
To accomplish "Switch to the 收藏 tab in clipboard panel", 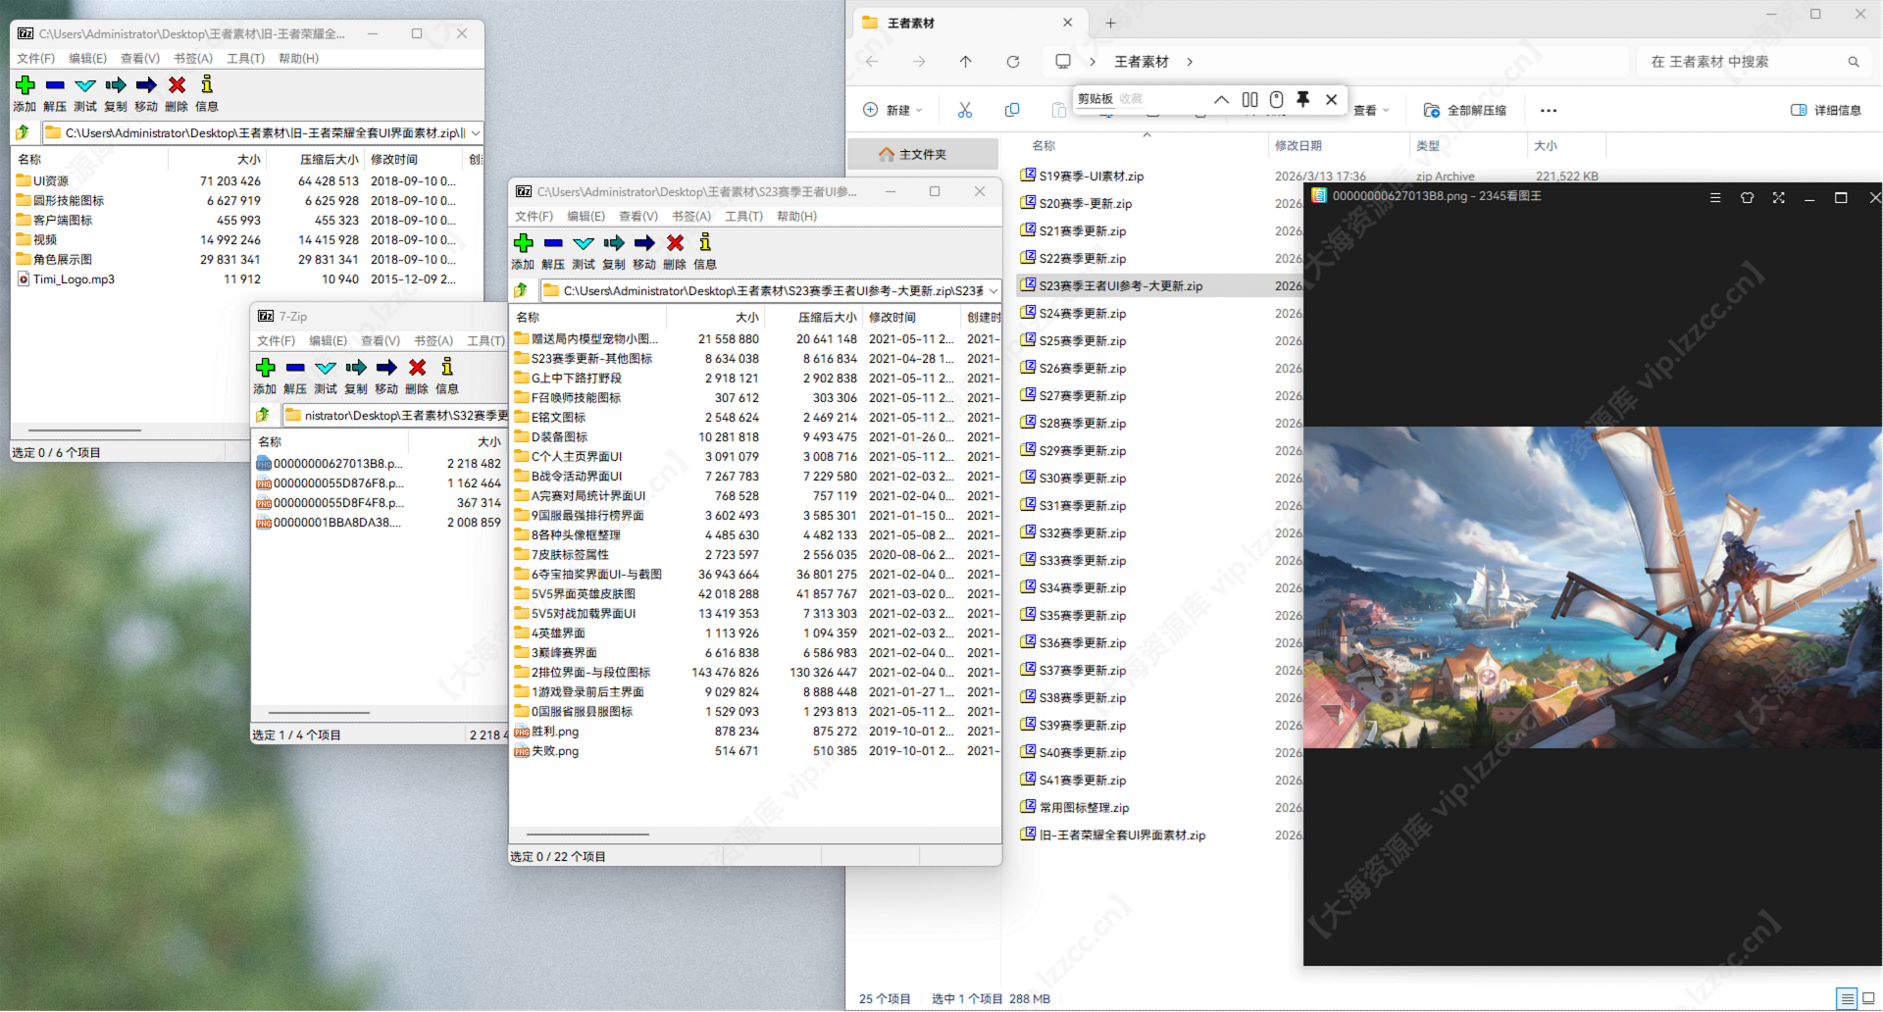I will [x=1131, y=99].
